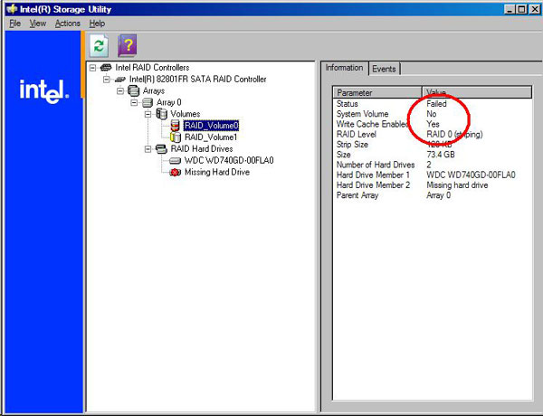Click the WDC WD740GD drive icon
This screenshot has height=416, width=543.
[176, 161]
